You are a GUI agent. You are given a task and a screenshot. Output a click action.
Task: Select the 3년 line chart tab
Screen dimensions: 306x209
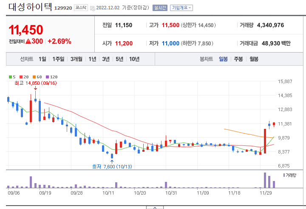click(106, 59)
